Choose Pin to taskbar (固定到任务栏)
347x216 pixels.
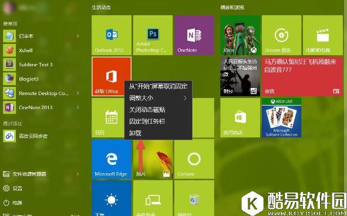[158, 122]
